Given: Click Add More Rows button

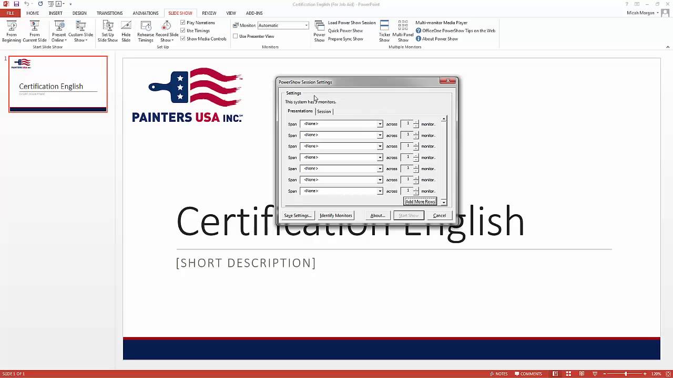Looking at the screenshot, I should (420, 202).
